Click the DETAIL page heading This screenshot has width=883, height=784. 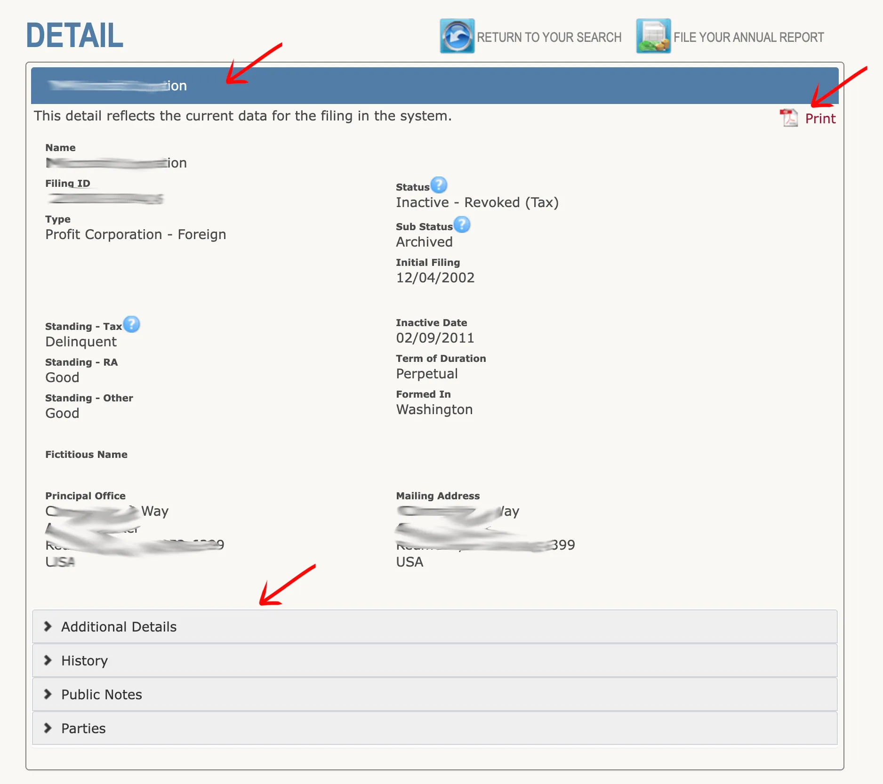coord(74,36)
